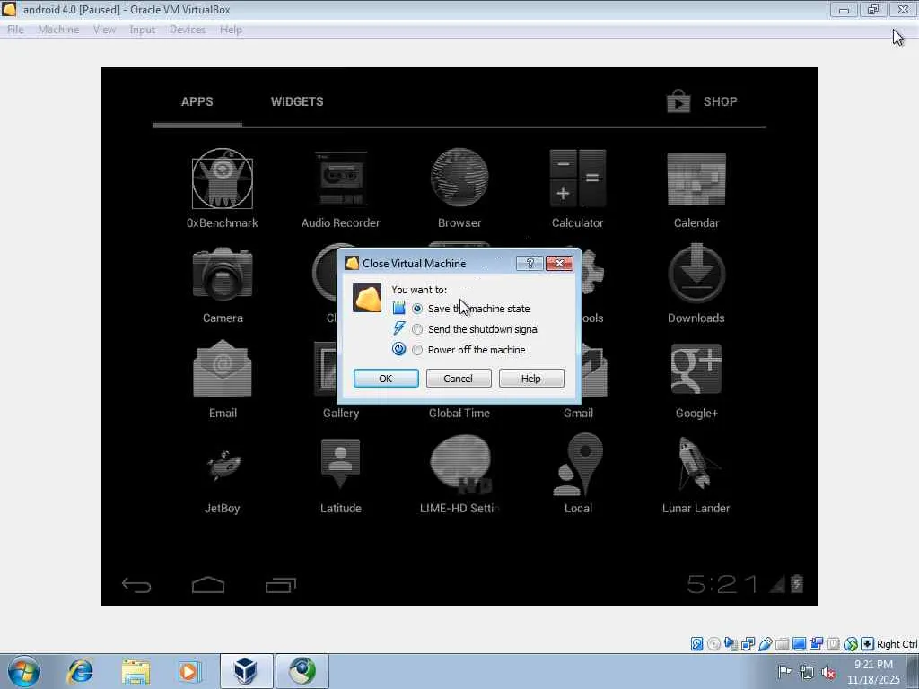Click the hard disk activity status icon

(696, 644)
